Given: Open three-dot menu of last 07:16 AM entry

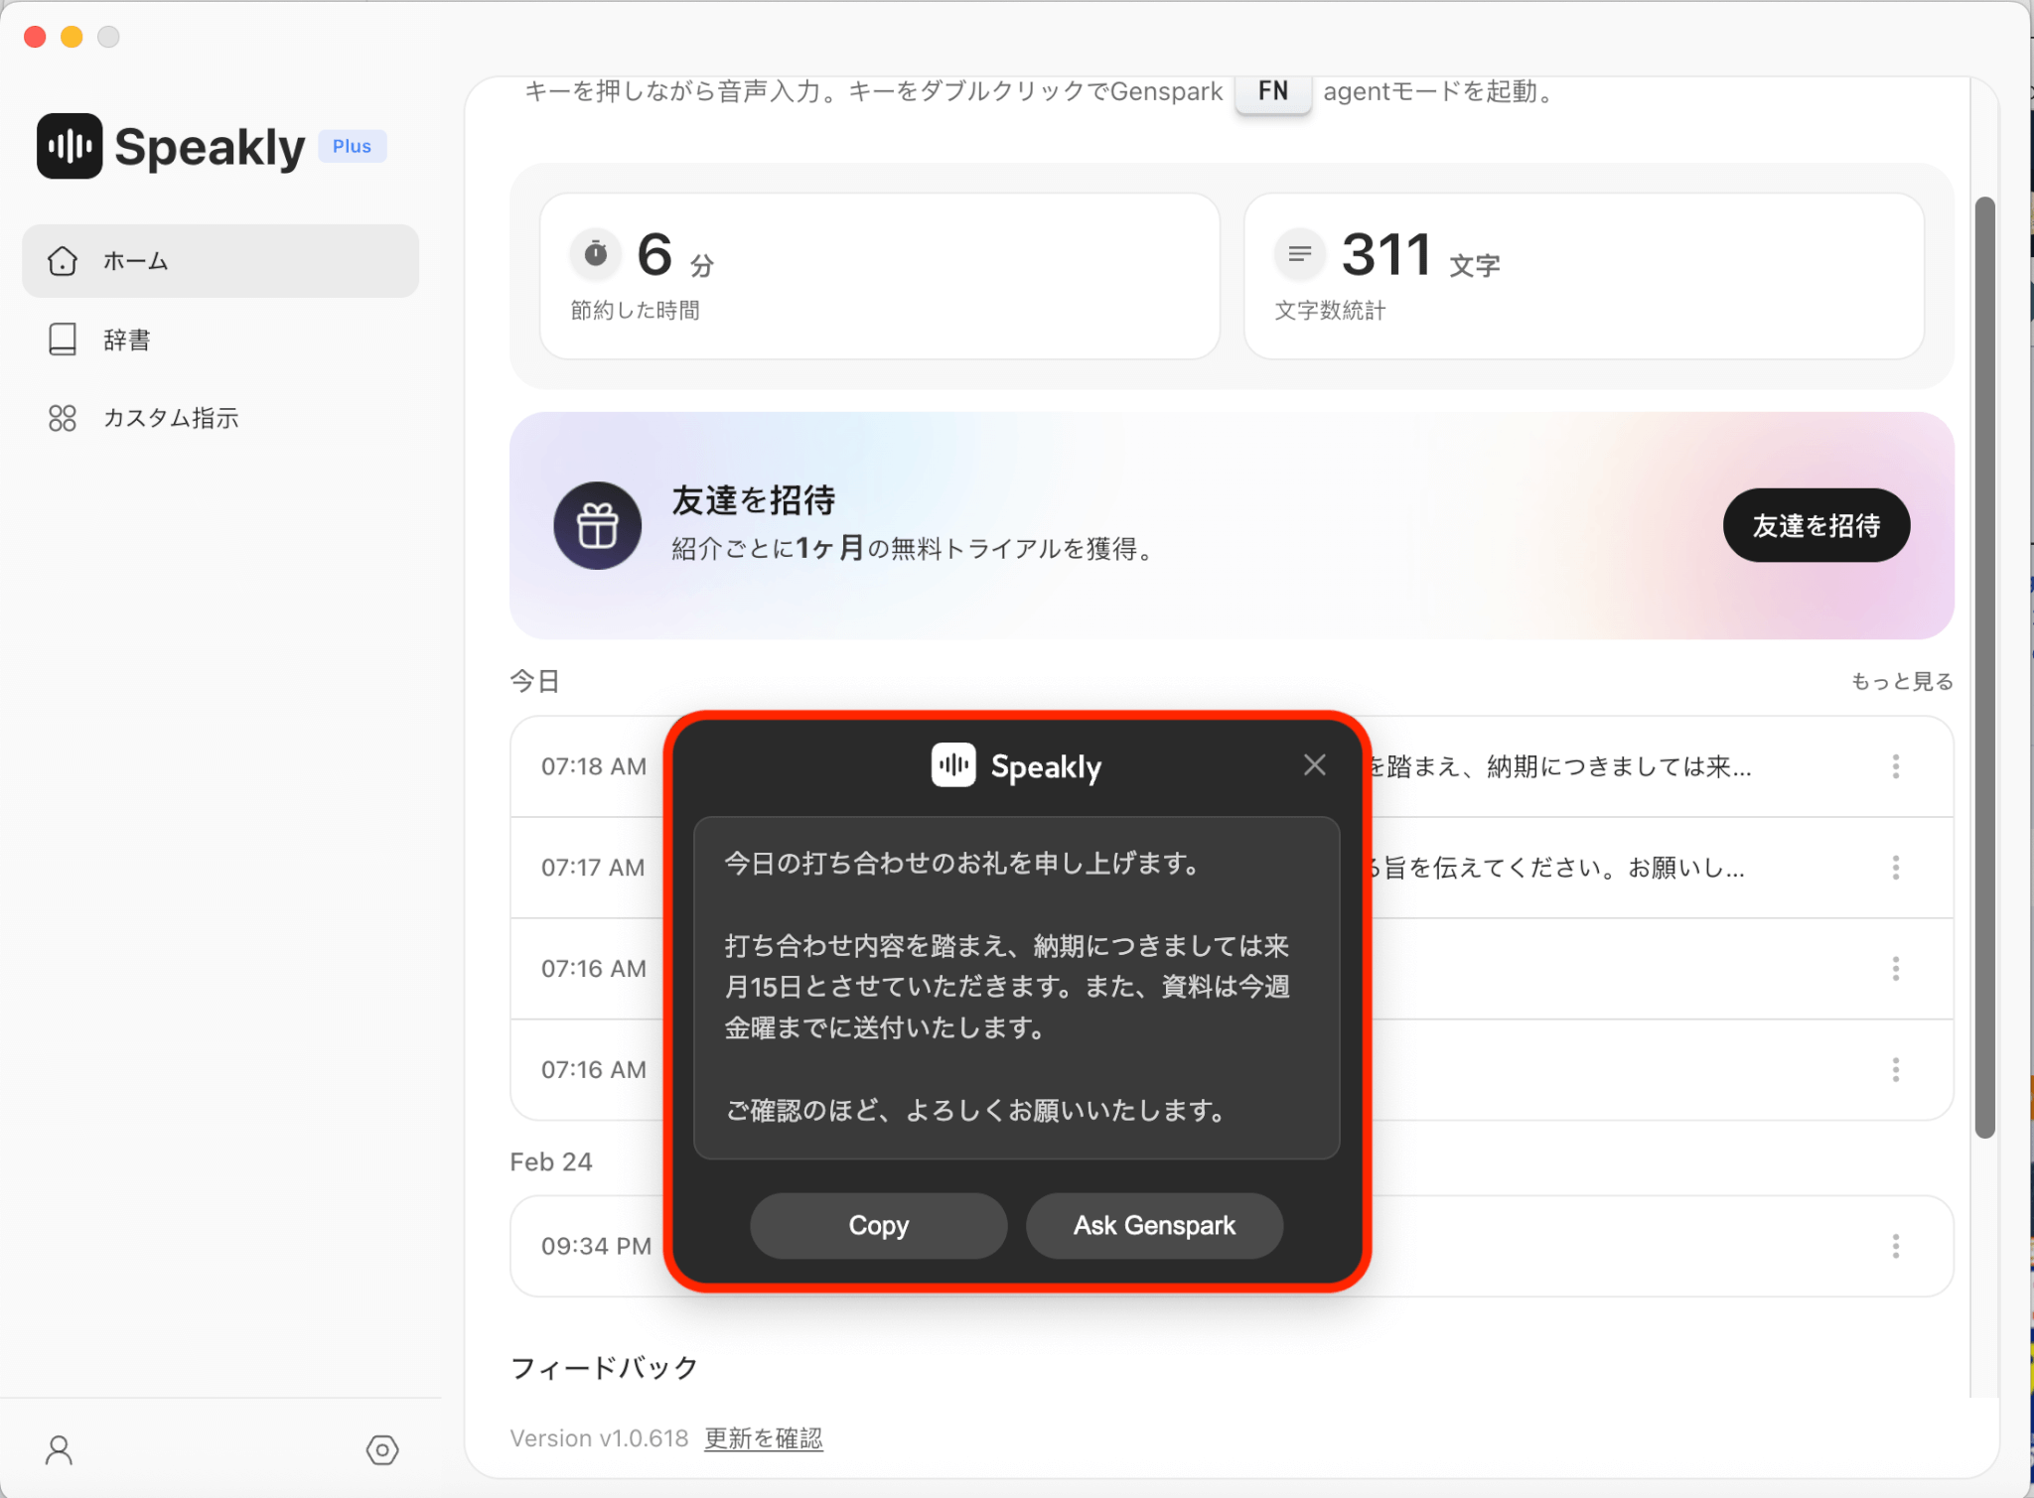Looking at the screenshot, I should tap(1895, 1070).
